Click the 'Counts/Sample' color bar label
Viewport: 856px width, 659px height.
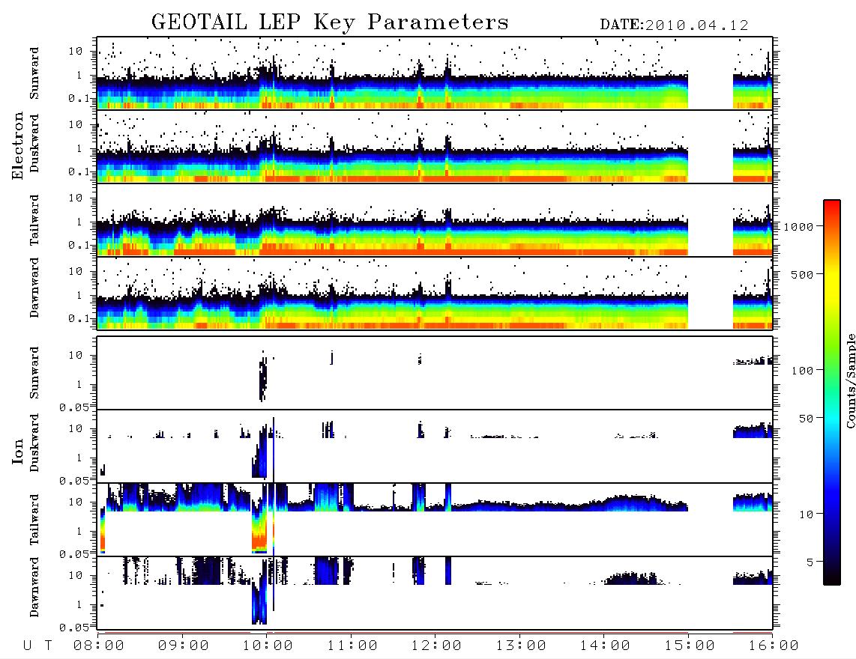point(850,380)
